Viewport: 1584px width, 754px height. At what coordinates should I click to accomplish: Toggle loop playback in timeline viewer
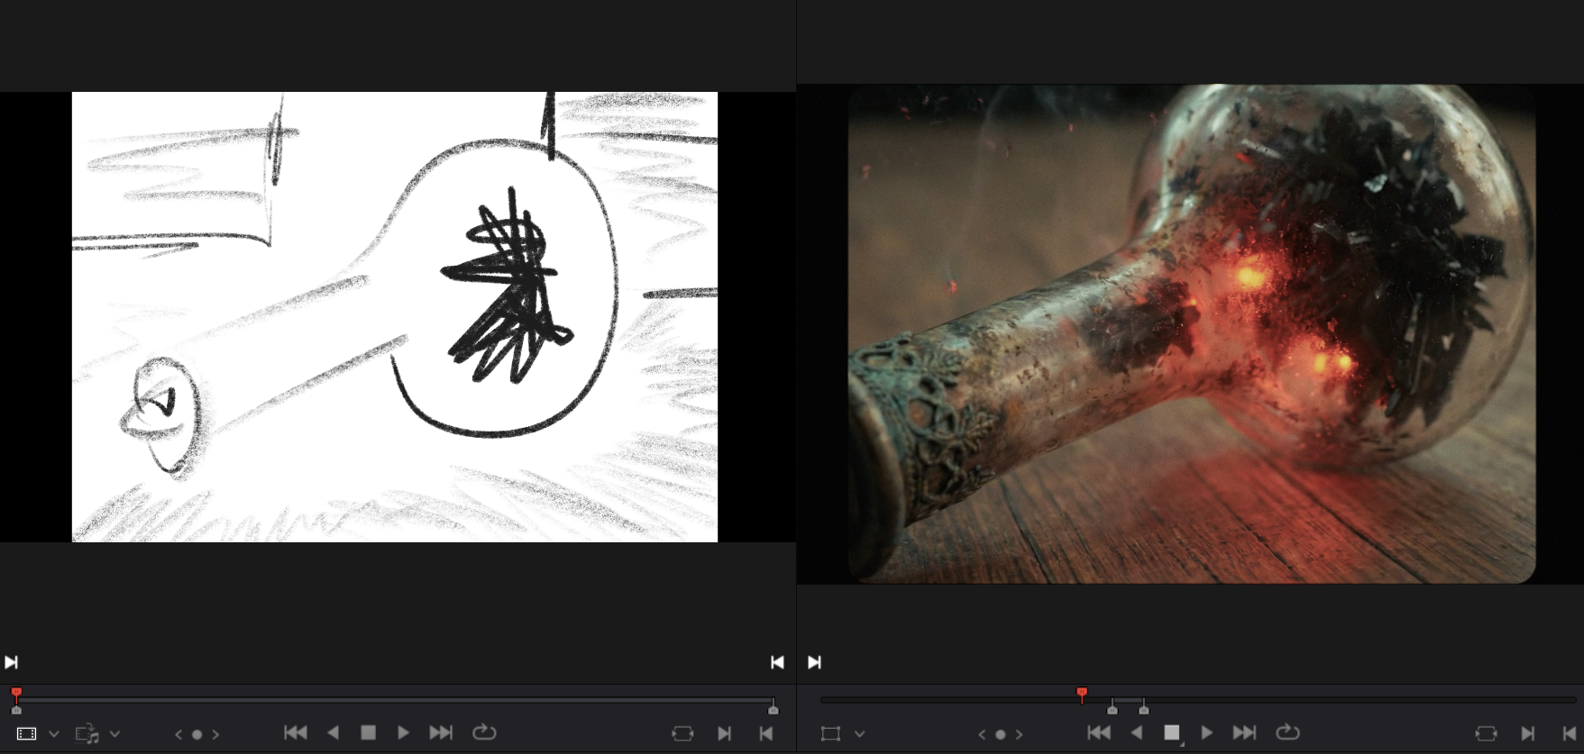1287,732
